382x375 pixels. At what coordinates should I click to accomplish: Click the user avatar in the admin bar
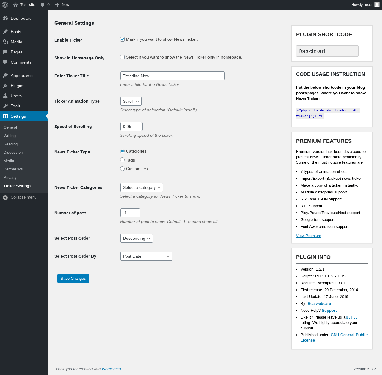click(377, 5)
